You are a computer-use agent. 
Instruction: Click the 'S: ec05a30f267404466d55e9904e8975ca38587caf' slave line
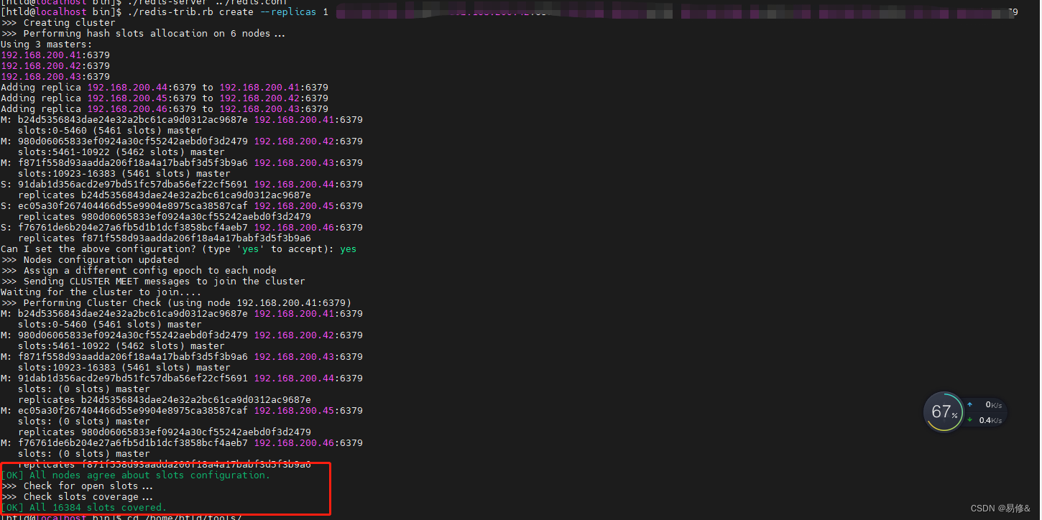182,206
